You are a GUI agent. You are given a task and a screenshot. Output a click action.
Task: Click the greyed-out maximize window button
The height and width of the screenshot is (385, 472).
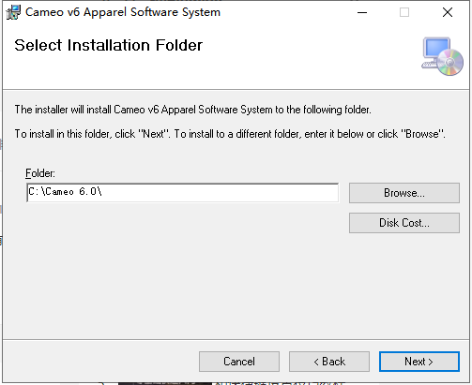tap(404, 12)
